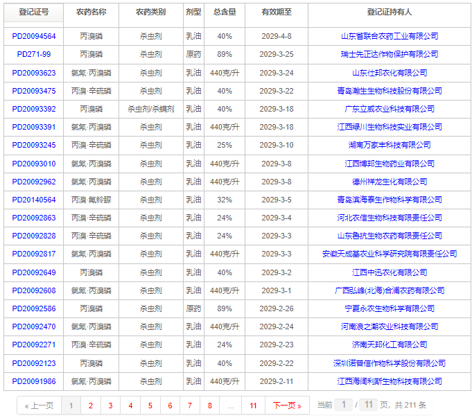Go to page 2 of results
The height and width of the screenshot is (418, 472).
(x=91, y=406)
